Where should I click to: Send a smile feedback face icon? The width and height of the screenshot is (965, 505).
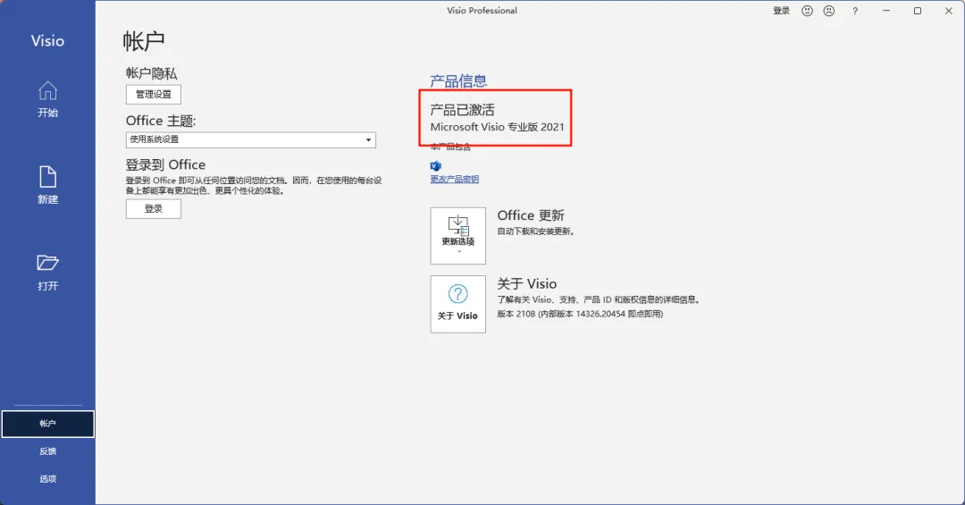(x=807, y=11)
